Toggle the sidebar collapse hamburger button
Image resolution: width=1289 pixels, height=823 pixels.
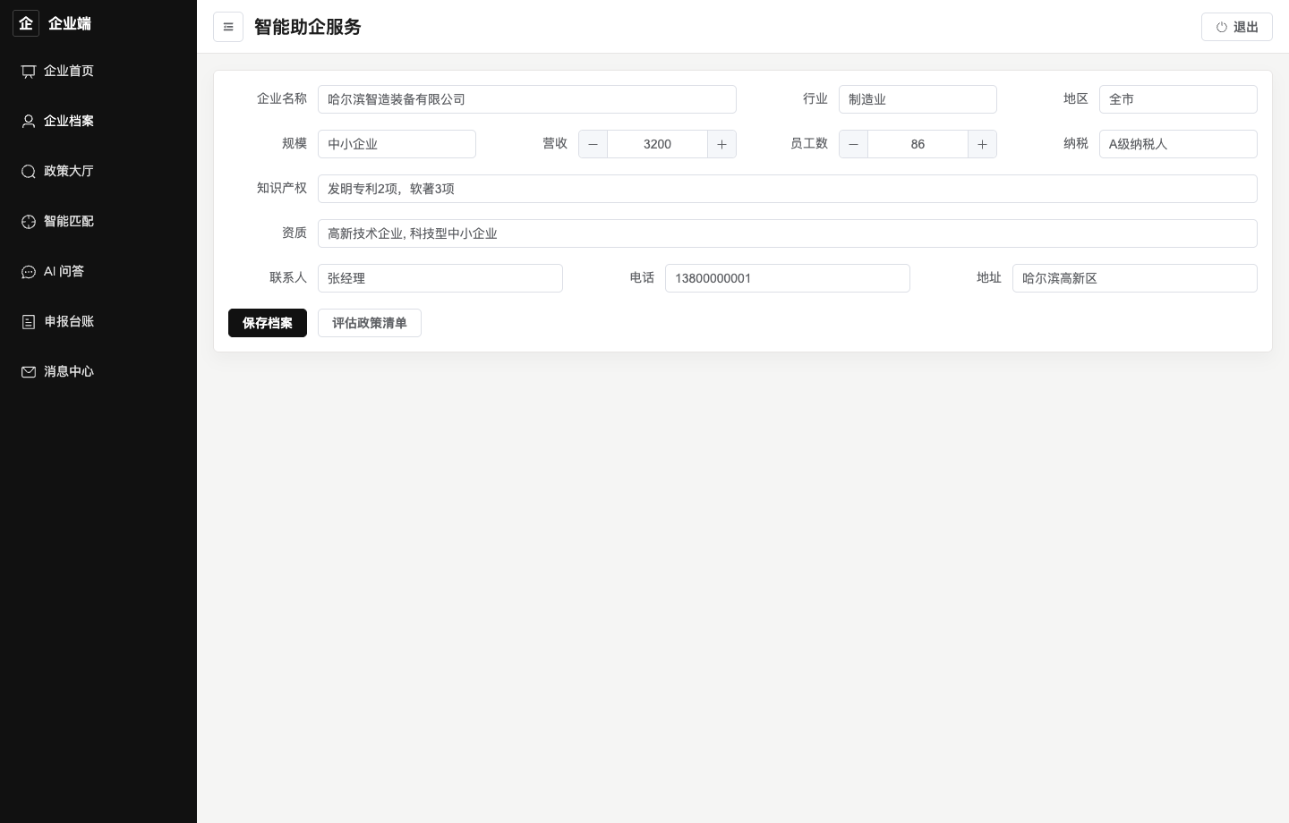(228, 27)
